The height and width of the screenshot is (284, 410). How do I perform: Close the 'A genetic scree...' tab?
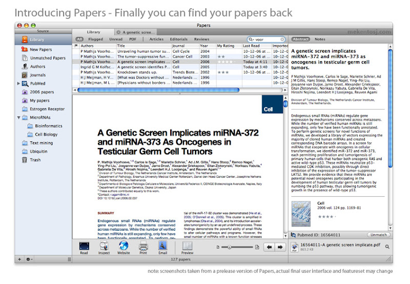coord(118,32)
